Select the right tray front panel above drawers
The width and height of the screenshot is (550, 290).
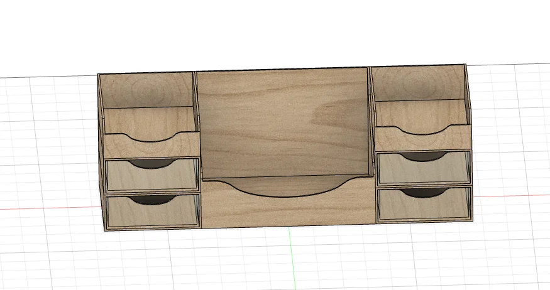coord(424,140)
